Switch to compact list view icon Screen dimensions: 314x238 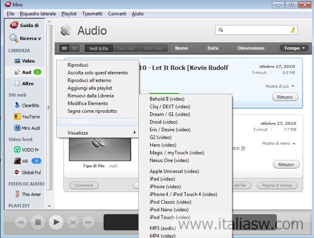[75, 48]
